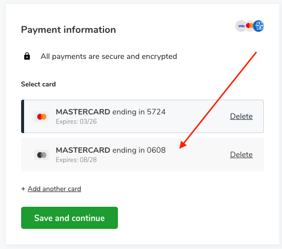
Task: Click the Payment information heading
Action: tap(68, 29)
